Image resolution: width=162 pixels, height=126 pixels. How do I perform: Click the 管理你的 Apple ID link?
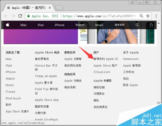click(106, 59)
